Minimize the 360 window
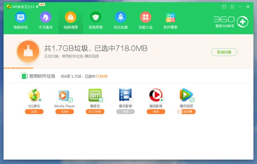This screenshot has height=164, width=257. click(240, 7)
